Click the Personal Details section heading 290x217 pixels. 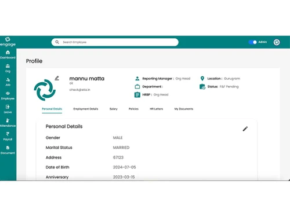coord(64,126)
